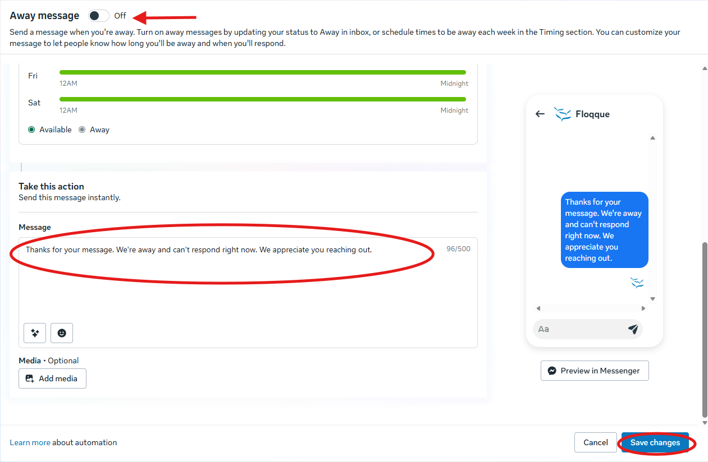Viewport: 708px width, 462px height.
Task: Click the Away message title
Action: (x=44, y=16)
